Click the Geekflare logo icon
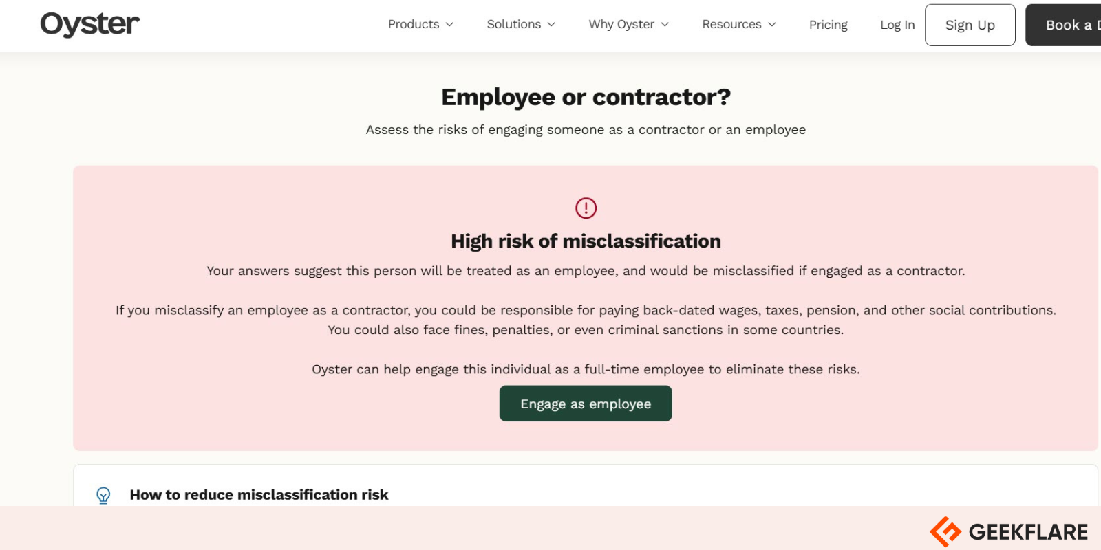This screenshot has height=550, width=1101. (945, 531)
